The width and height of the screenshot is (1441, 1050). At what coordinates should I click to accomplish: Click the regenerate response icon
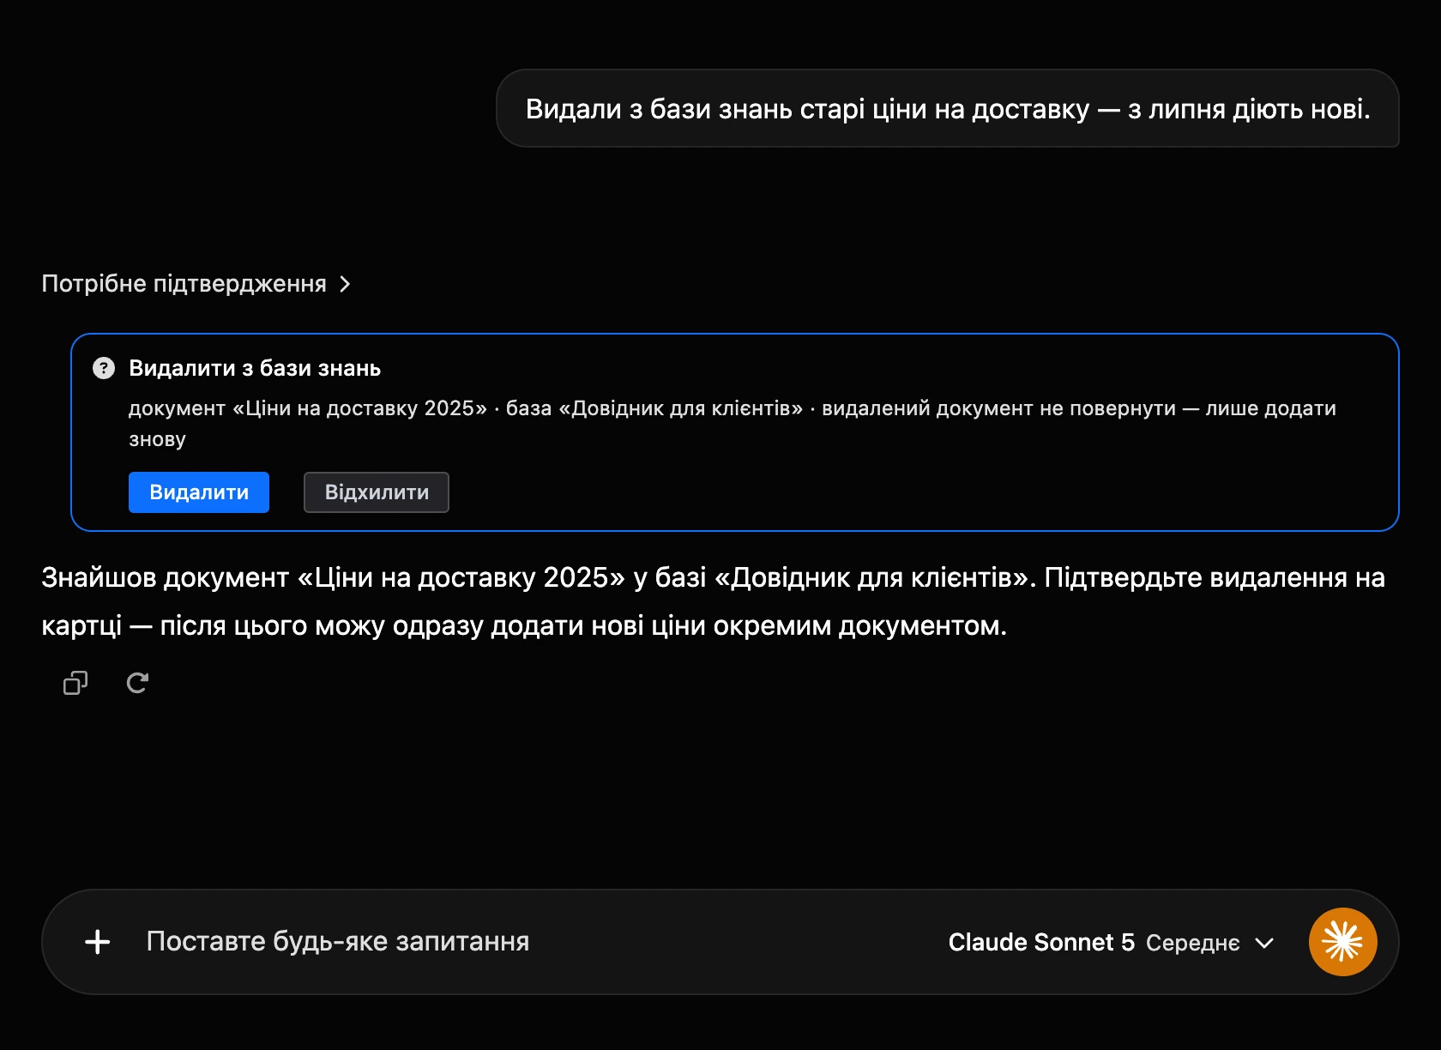(137, 683)
